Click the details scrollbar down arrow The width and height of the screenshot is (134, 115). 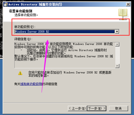[x=117, y=66]
